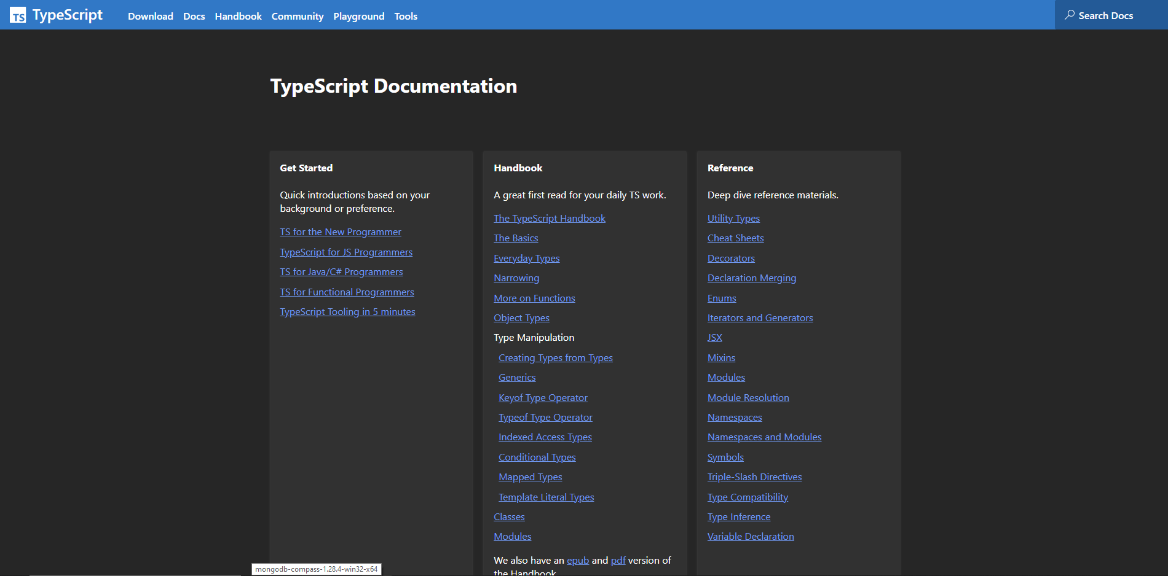This screenshot has height=576, width=1168.
Task: Click the TypeScript Documentation page heading
Action: point(394,86)
